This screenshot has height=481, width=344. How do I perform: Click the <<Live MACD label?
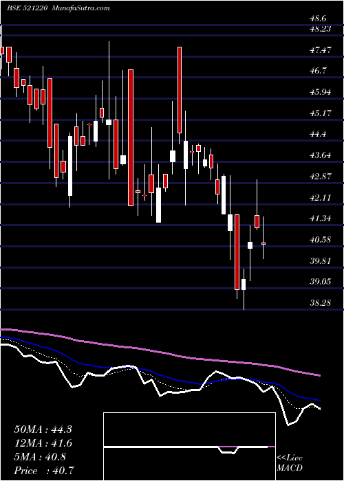[x=290, y=463]
